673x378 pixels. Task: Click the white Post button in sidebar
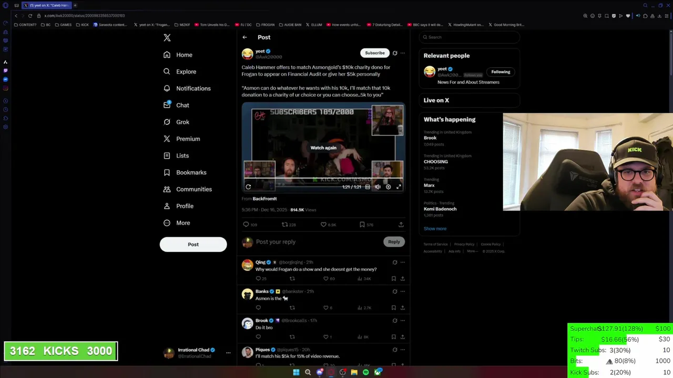pos(193,244)
